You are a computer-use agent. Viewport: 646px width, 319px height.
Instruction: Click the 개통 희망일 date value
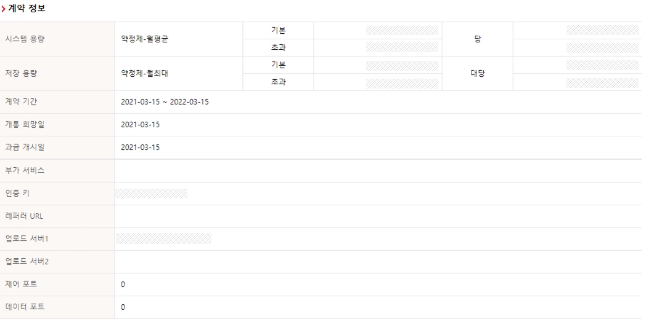(141, 125)
